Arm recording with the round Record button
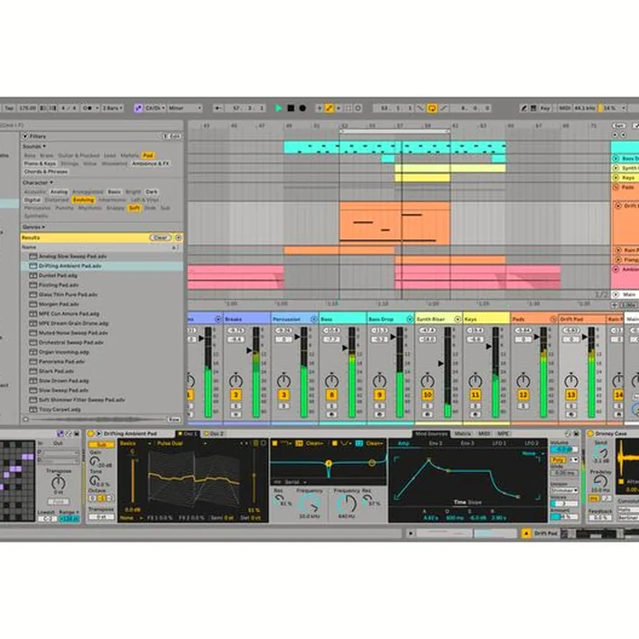The height and width of the screenshot is (639, 639). 302,108
